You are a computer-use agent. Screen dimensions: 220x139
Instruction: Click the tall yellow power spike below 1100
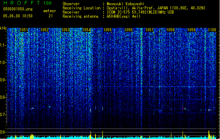coord(209,134)
